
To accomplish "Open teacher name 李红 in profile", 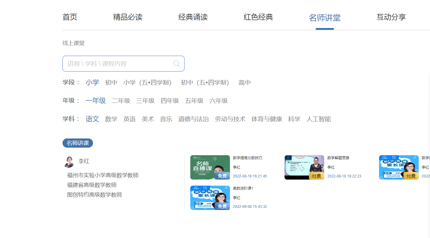I will point(84,161).
